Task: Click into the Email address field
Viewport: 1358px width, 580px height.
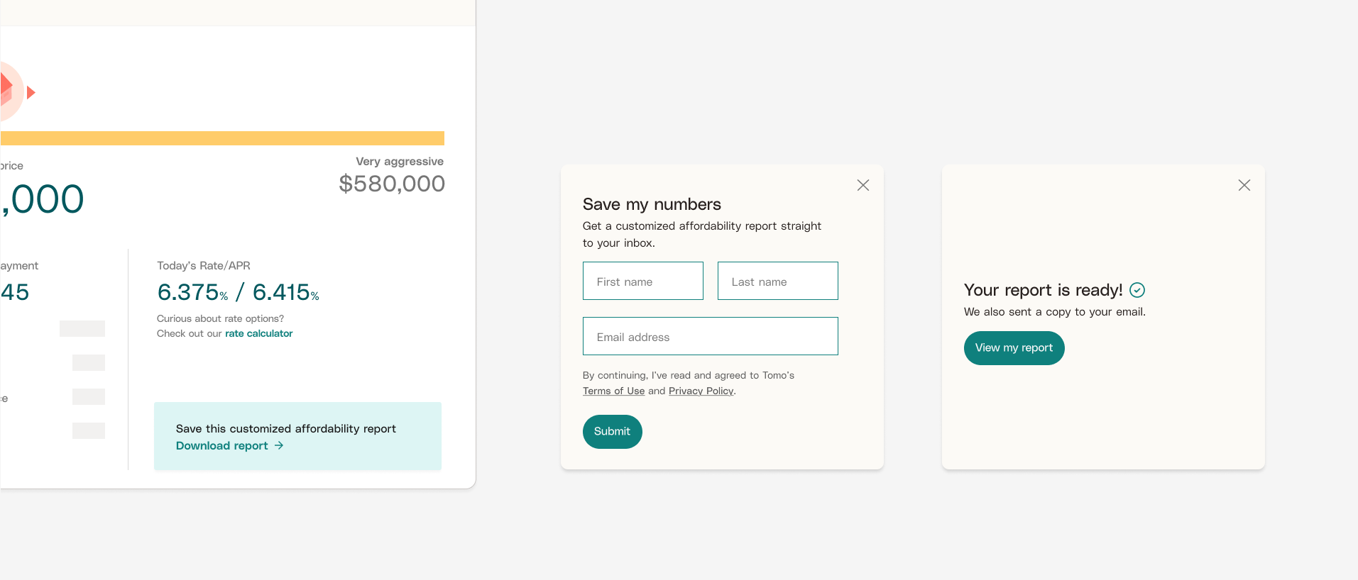Action: [x=711, y=336]
